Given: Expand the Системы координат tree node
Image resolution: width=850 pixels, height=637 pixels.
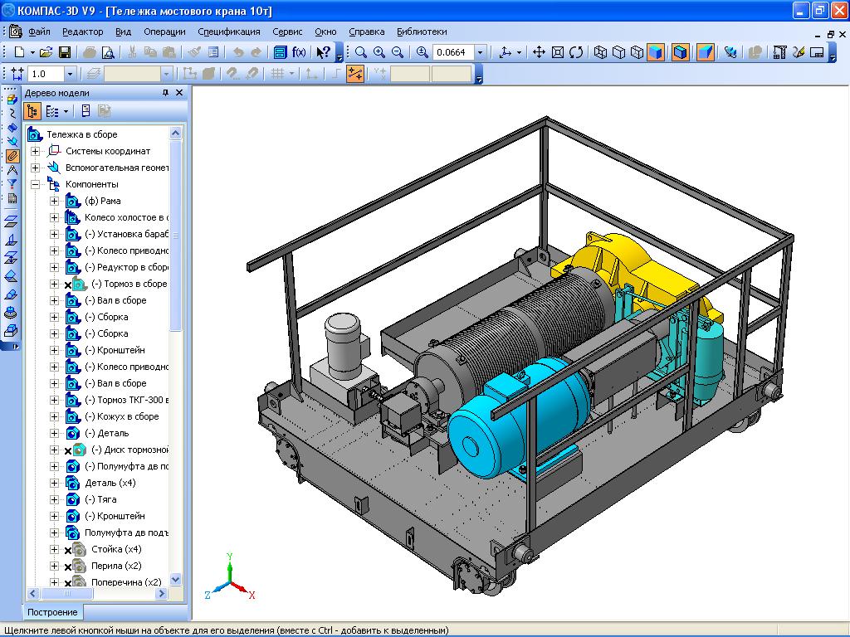Looking at the screenshot, I should pyautogui.click(x=35, y=151).
